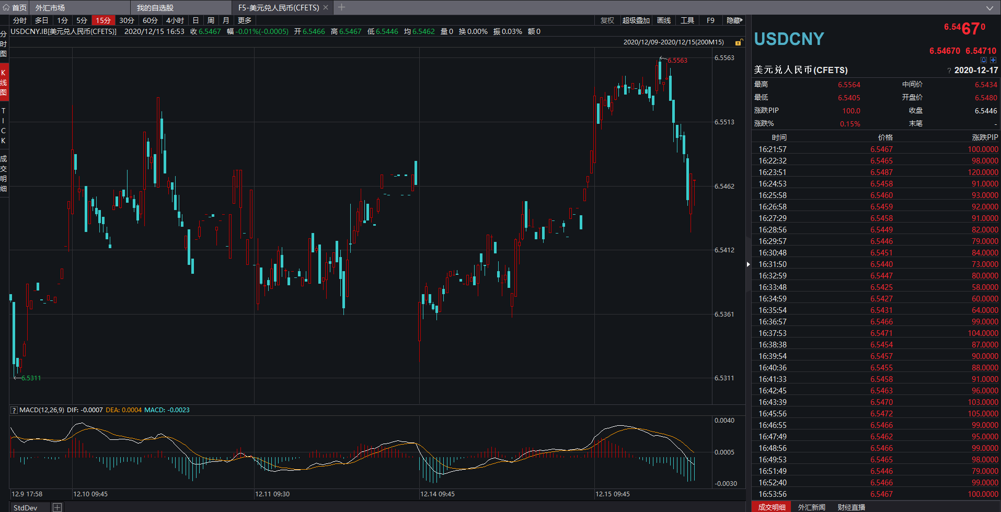Select the 分时 period
1001x512 pixels.
coord(20,20)
